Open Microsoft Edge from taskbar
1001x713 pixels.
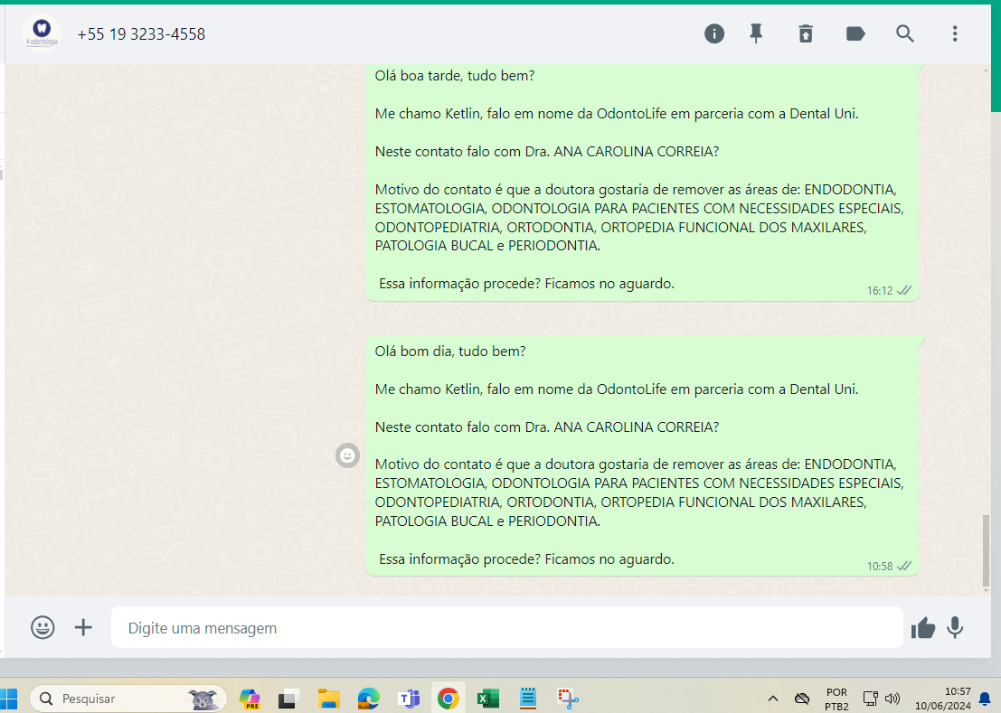(x=368, y=699)
